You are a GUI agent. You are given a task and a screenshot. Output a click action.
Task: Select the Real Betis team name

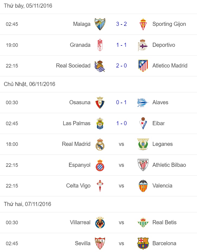coord(164,222)
